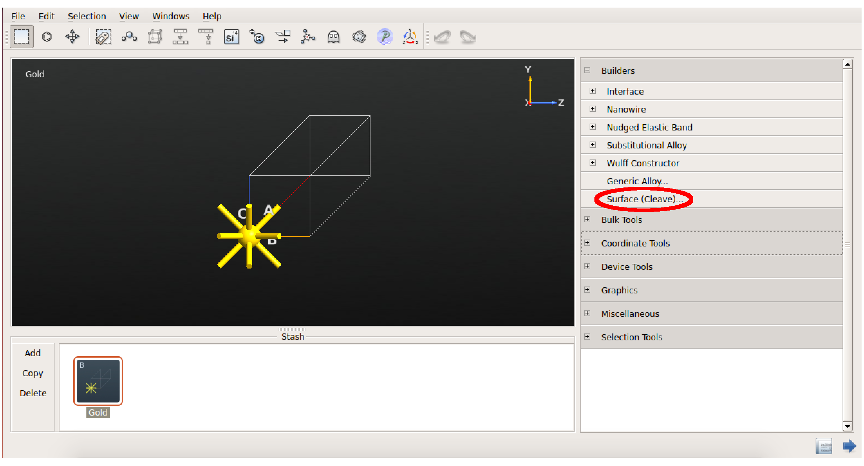The height and width of the screenshot is (466, 864).
Task: Open the File menu
Action: pos(18,16)
